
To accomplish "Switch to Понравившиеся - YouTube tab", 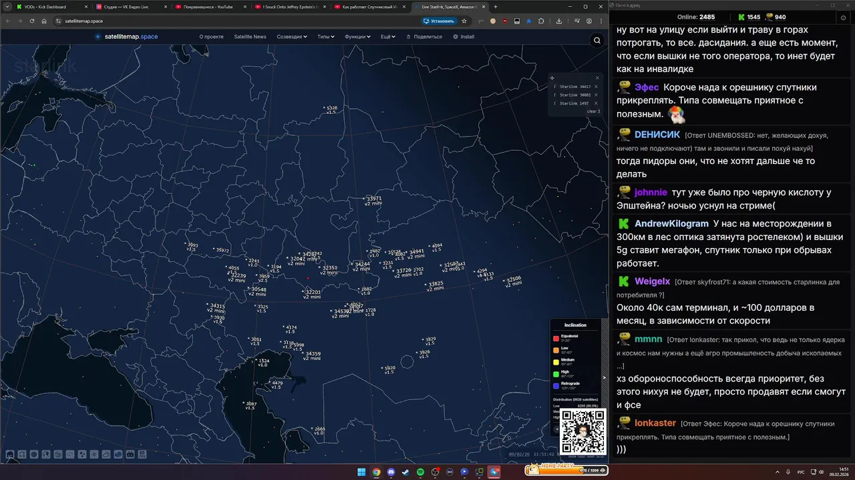I will click(210, 7).
